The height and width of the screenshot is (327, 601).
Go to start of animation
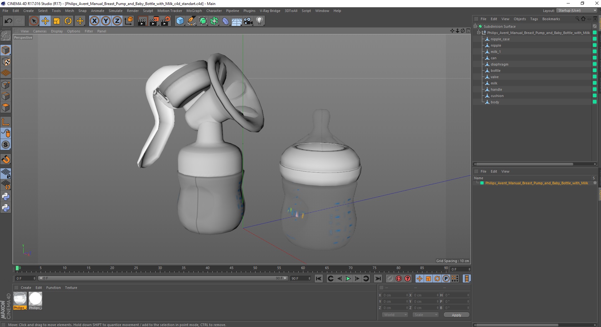click(x=319, y=278)
